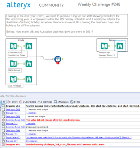140x148 pixels.
Task: Click the '1 record was output' message
Action: click(x=36, y=117)
